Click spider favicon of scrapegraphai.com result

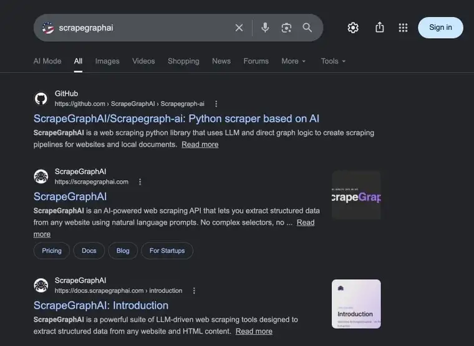coord(41,176)
